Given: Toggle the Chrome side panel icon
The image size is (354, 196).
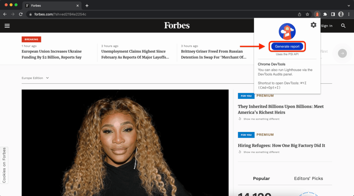Looking at the screenshot, I should click(x=333, y=14).
